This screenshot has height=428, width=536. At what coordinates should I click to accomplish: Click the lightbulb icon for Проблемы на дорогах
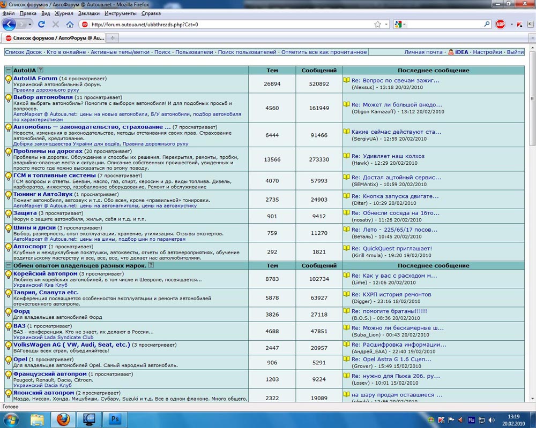(8, 152)
